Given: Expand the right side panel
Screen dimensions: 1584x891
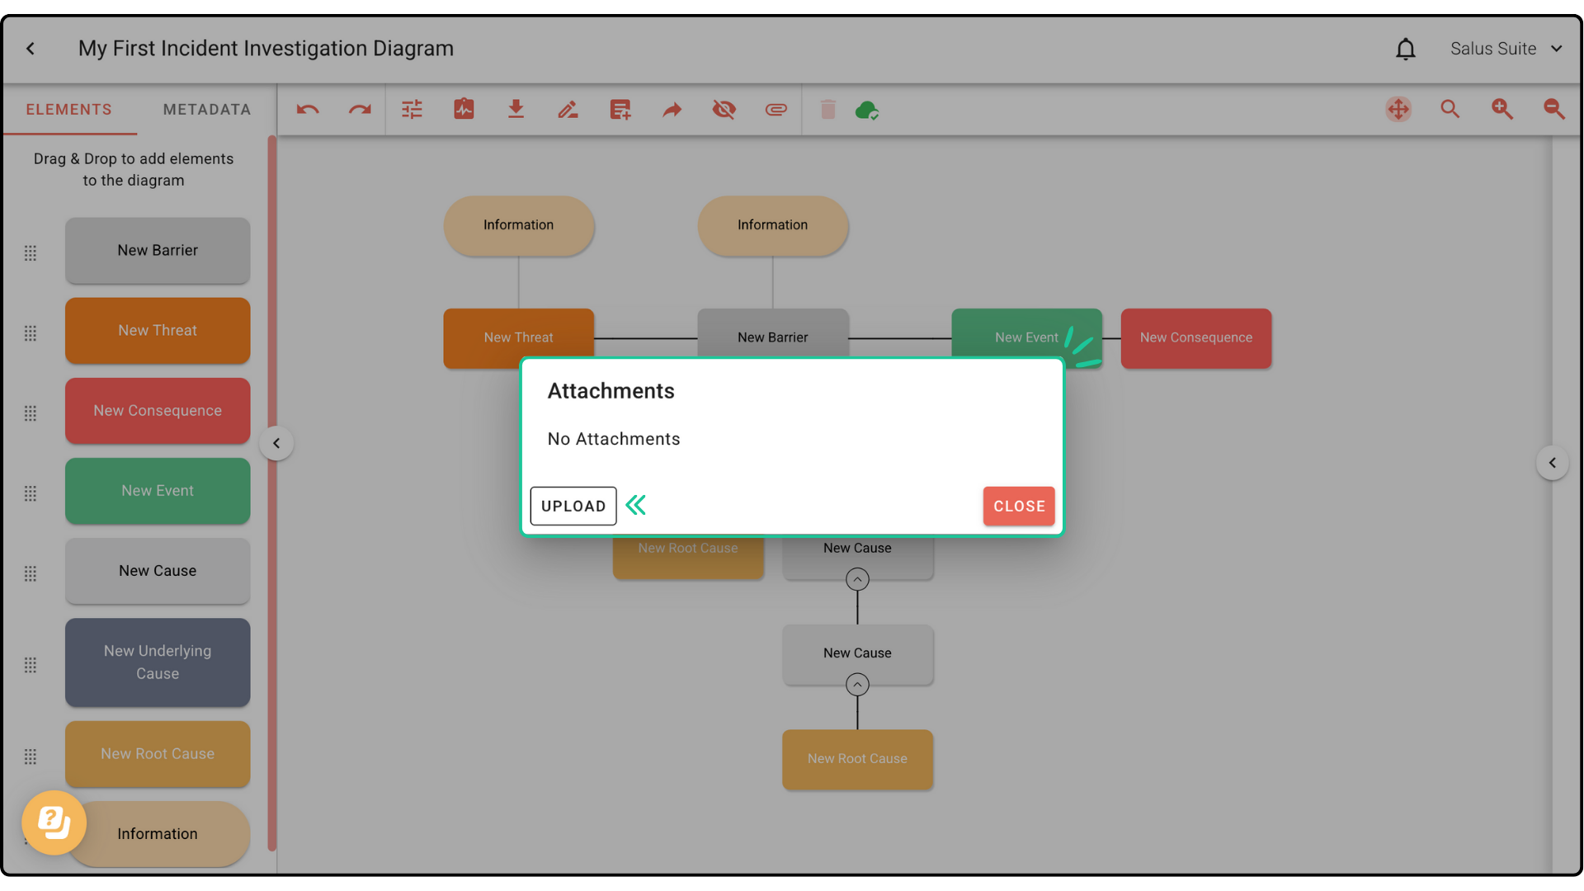Looking at the screenshot, I should point(1552,463).
